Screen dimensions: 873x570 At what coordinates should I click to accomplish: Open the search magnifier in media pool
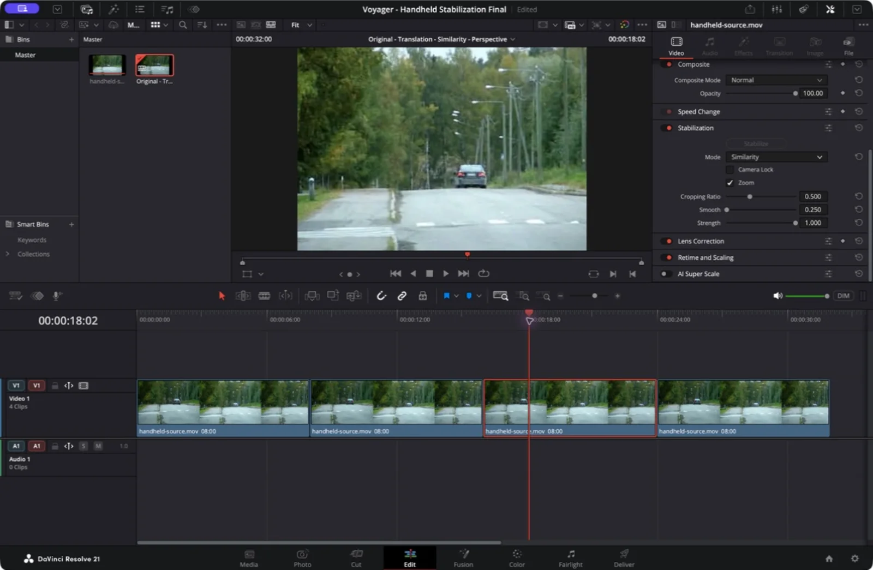[183, 25]
